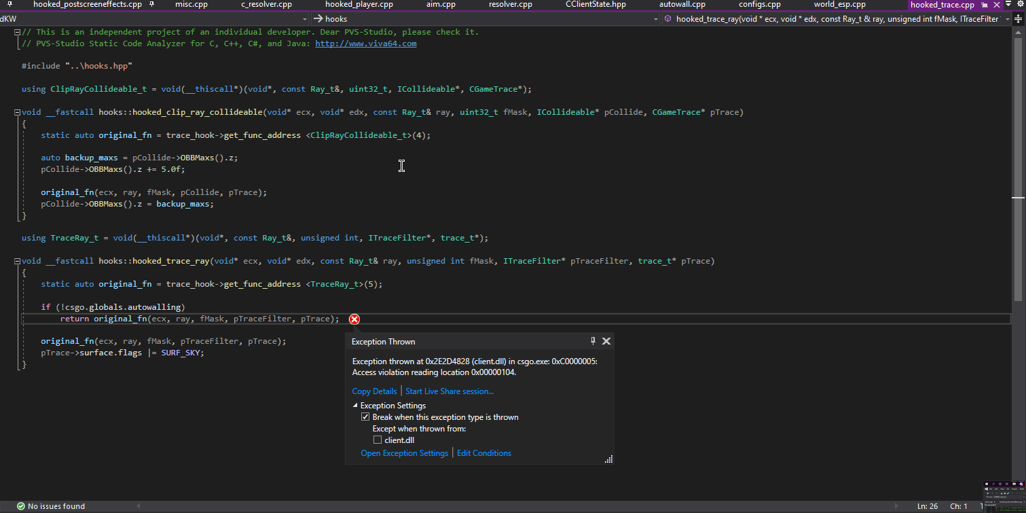
Task: Open the hooks scope dropdown
Action: 654,19
